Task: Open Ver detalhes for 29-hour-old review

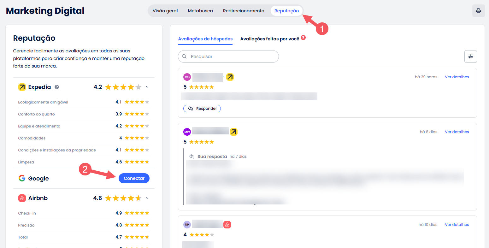Action: pos(457,77)
